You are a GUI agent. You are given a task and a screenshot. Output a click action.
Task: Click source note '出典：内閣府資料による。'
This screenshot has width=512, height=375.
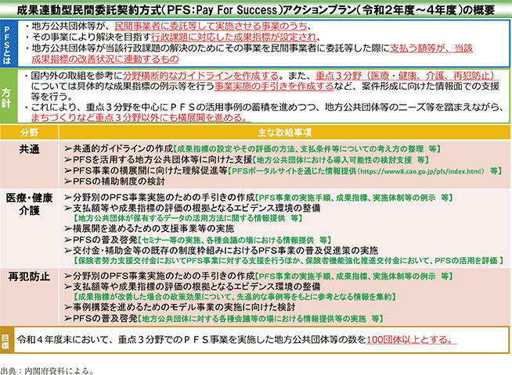47,371
